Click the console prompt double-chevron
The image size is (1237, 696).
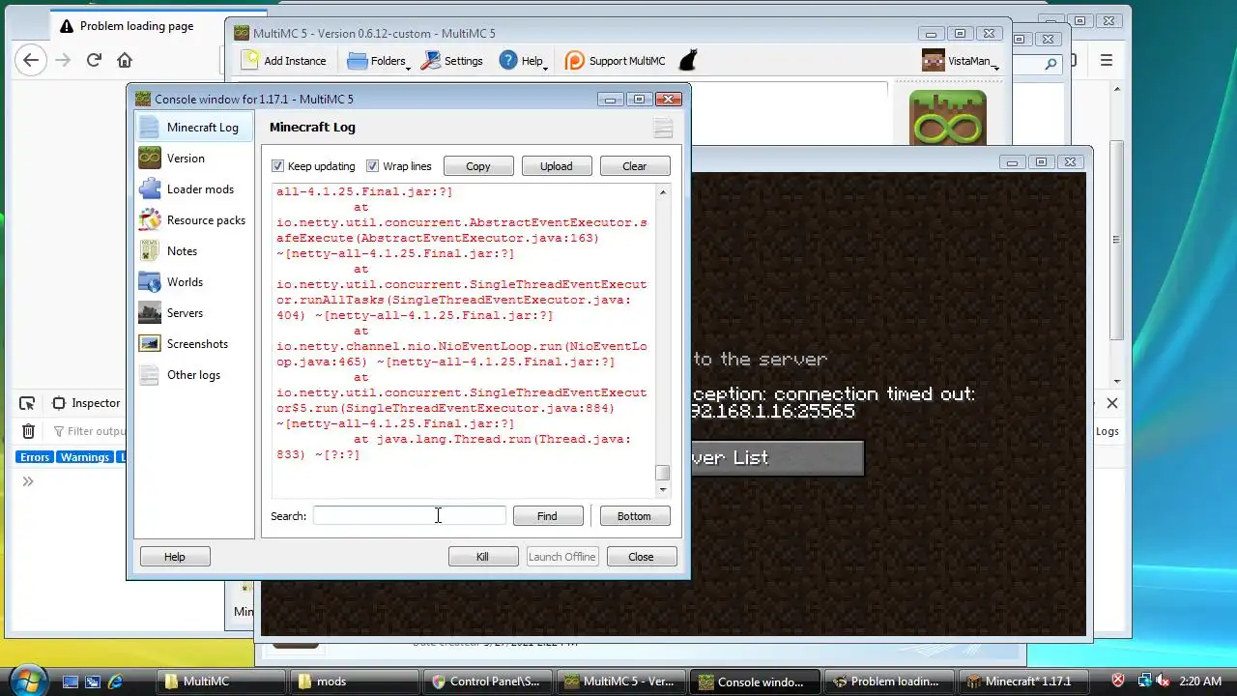tap(27, 481)
